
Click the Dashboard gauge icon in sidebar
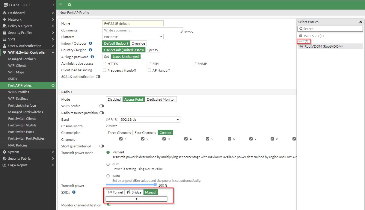click(x=4, y=13)
